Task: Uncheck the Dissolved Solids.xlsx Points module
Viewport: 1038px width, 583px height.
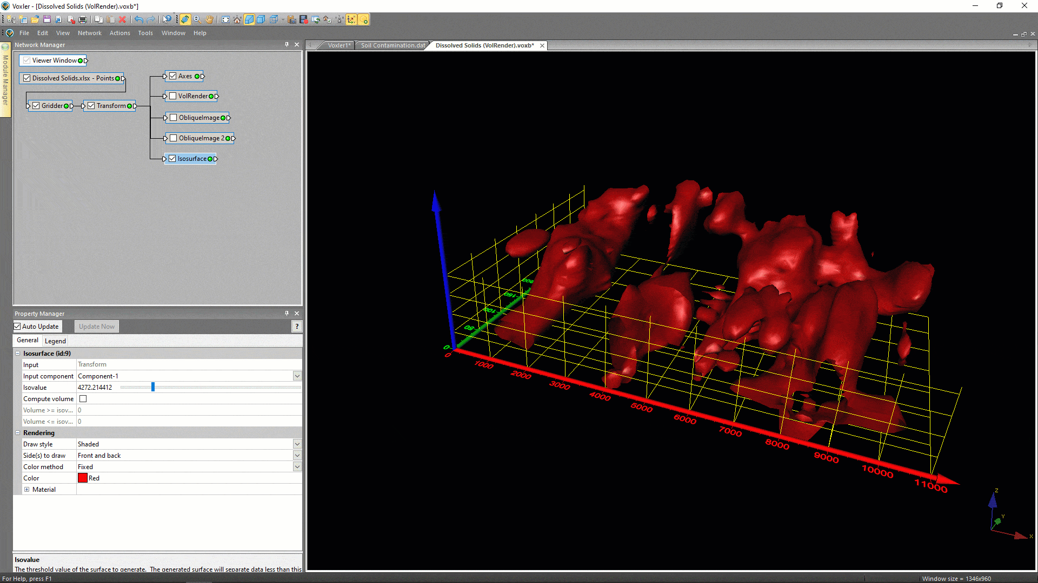Action: 26,78
